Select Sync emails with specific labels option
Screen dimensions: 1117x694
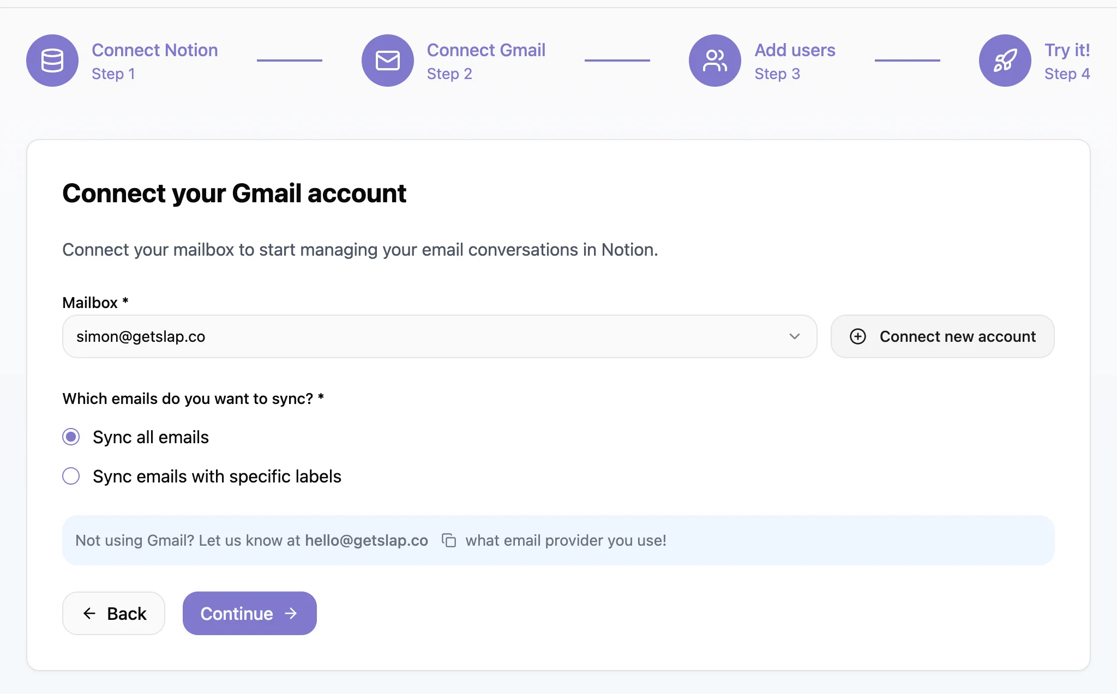[71, 476]
